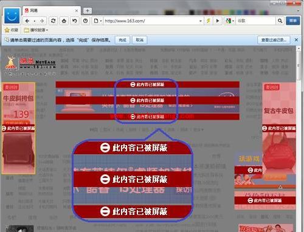Focus the address bar showing www.163.com
This screenshot has height=232, width=304.
151,21
